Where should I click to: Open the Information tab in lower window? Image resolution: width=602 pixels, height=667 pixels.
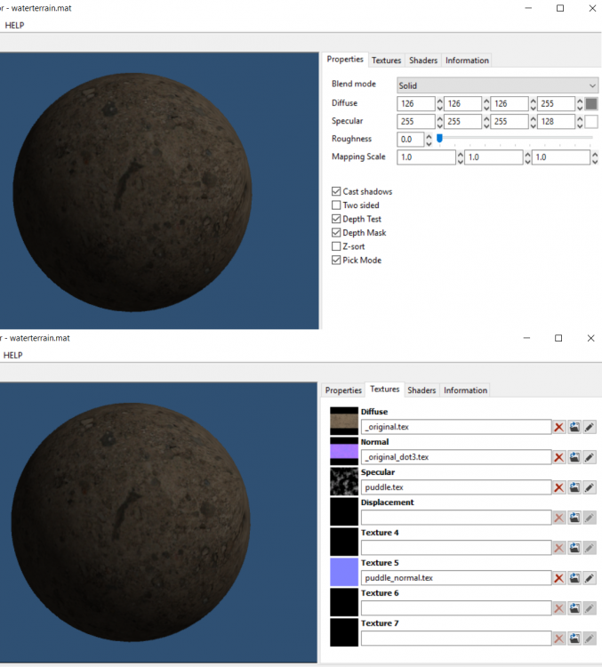465,390
